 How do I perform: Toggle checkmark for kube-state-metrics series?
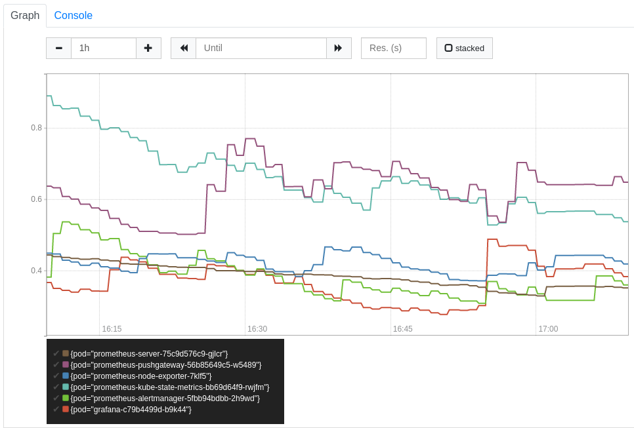[x=56, y=387]
